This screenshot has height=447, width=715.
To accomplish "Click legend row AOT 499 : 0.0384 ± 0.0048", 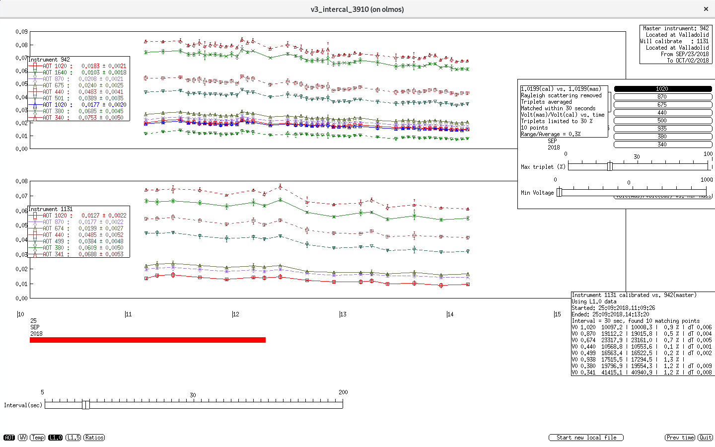I will [78, 241].
